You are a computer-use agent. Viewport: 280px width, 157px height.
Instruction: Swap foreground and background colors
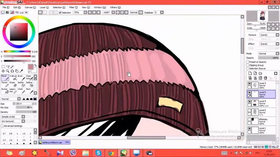35,65
